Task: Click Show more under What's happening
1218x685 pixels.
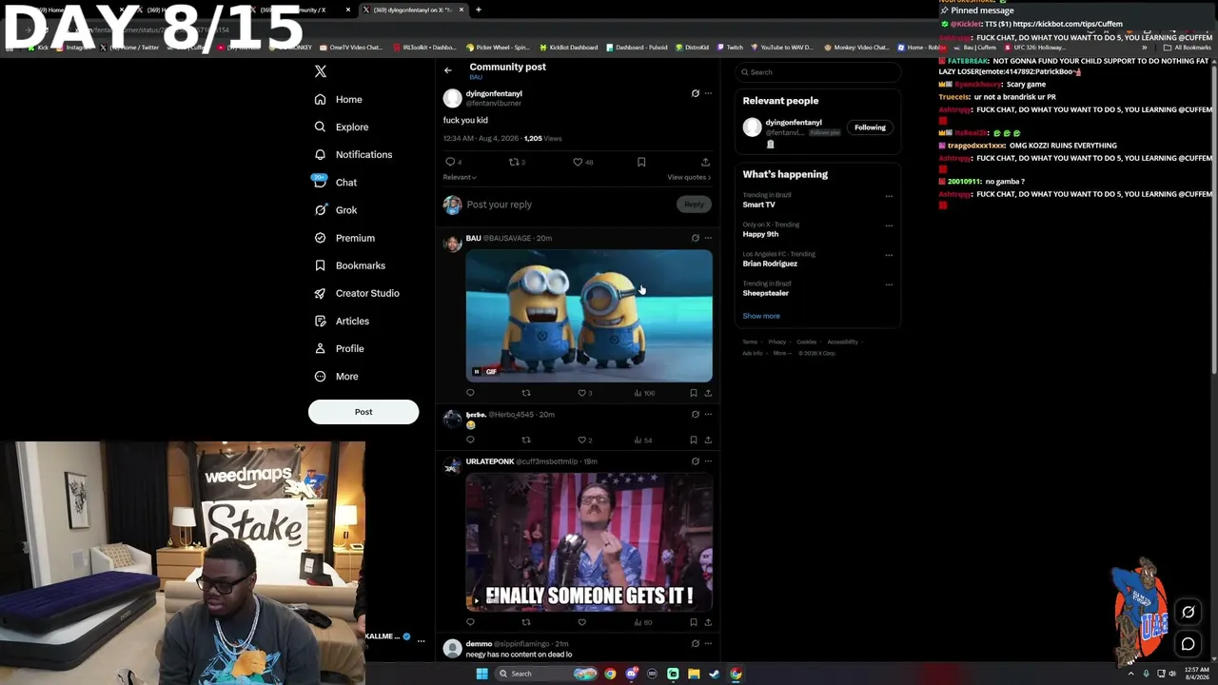Action: (x=761, y=316)
